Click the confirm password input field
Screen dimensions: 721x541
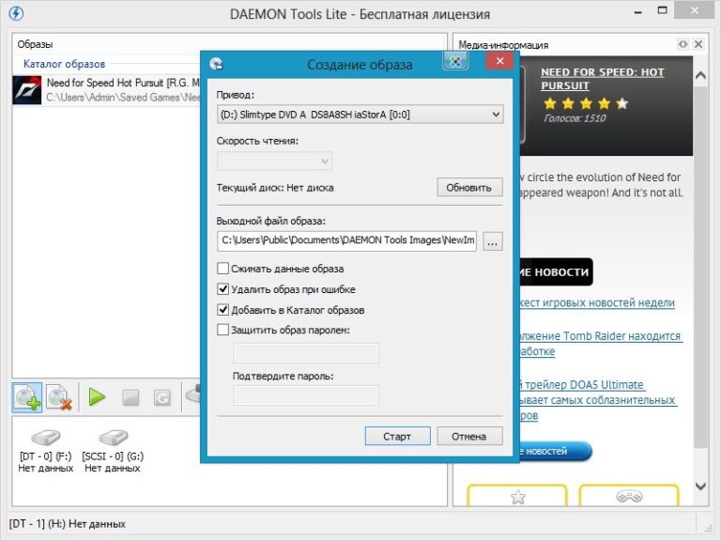pos(306,395)
